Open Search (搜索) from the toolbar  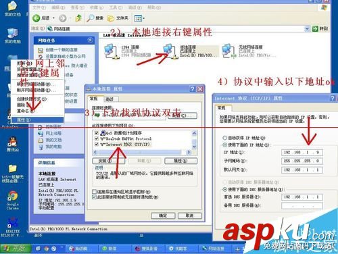(95, 18)
